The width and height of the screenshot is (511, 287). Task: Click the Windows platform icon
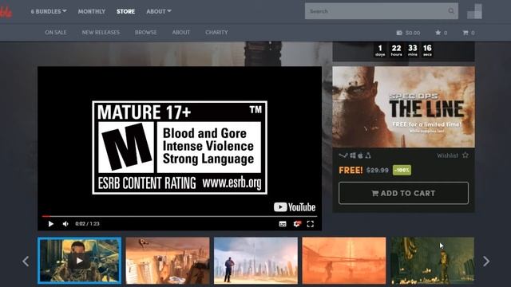coord(353,155)
